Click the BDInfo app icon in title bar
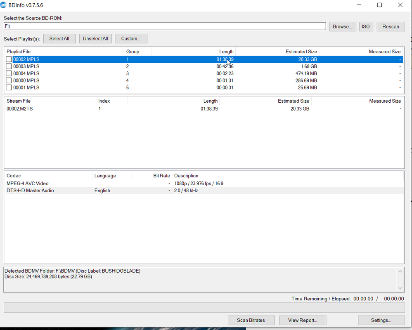 [3, 5]
